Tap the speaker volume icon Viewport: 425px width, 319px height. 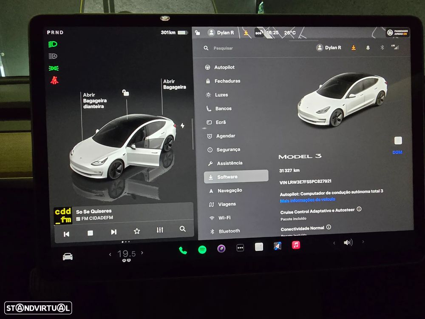tap(348, 242)
